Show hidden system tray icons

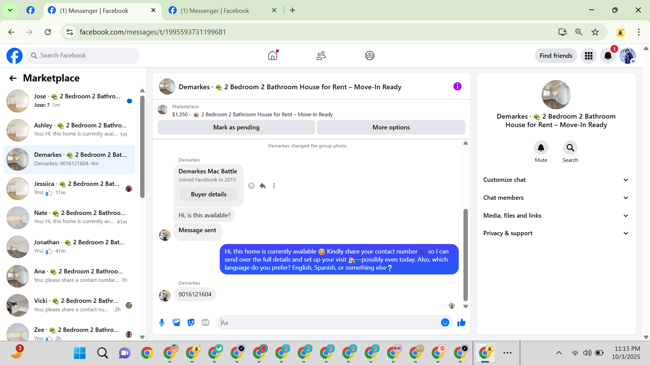(559, 353)
